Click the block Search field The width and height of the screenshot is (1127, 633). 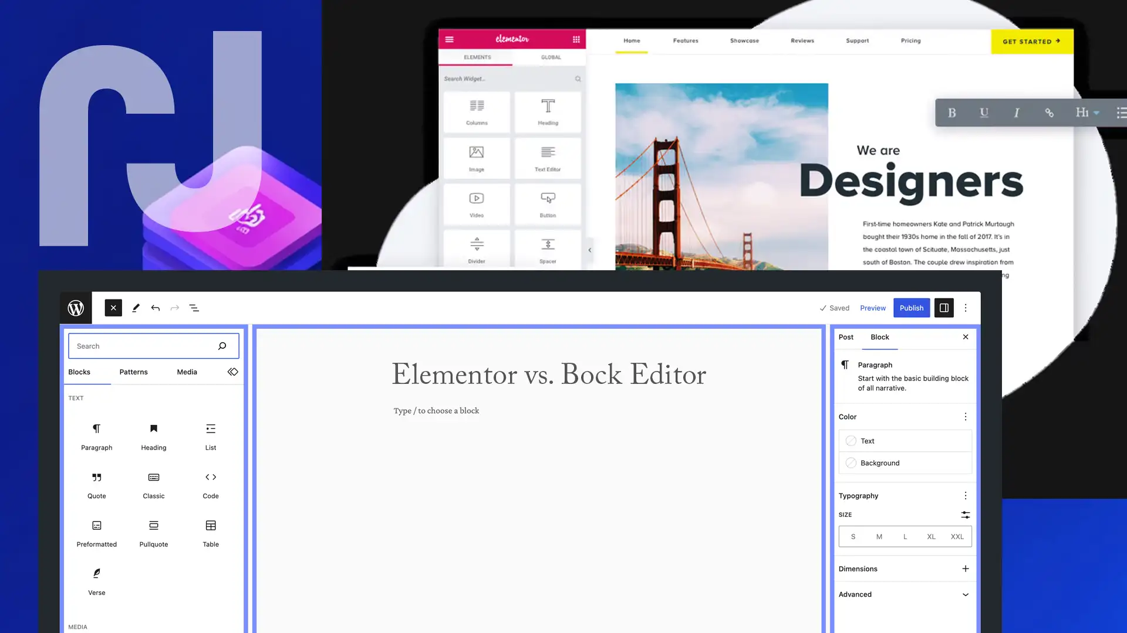point(154,346)
